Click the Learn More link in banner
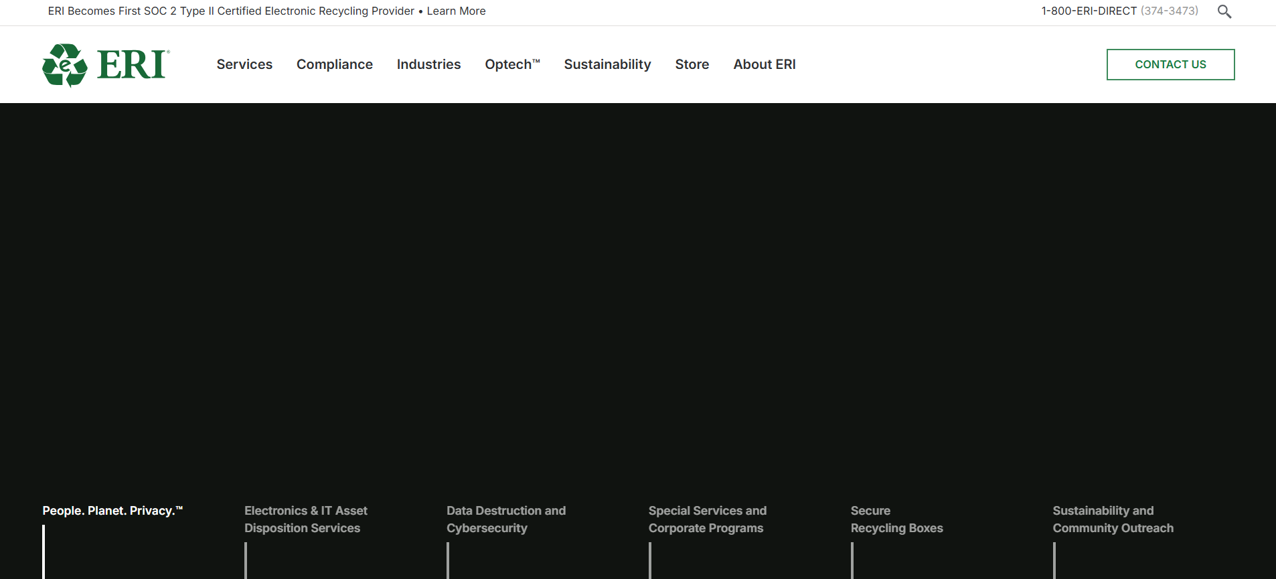The height and width of the screenshot is (579, 1276). pos(456,11)
